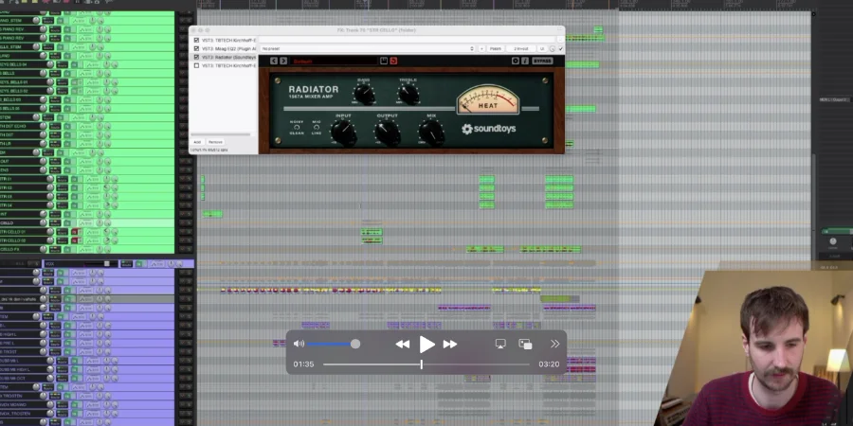Open AirPlay options in the player
This screenshot has width=853, height=426.
tap(500, 344)
